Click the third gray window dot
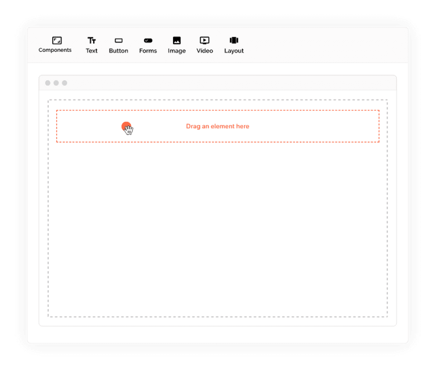Viewport: 435px width, 370px height. coord(65,83)
